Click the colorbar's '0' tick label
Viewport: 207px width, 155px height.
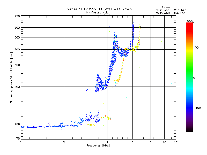pyautogui.click(x=194, y=78)
